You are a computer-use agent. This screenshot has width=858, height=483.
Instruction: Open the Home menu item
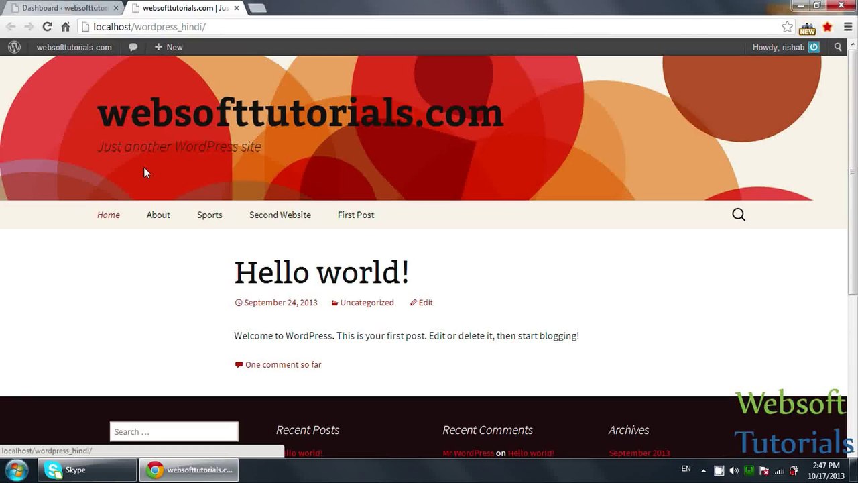109,215
